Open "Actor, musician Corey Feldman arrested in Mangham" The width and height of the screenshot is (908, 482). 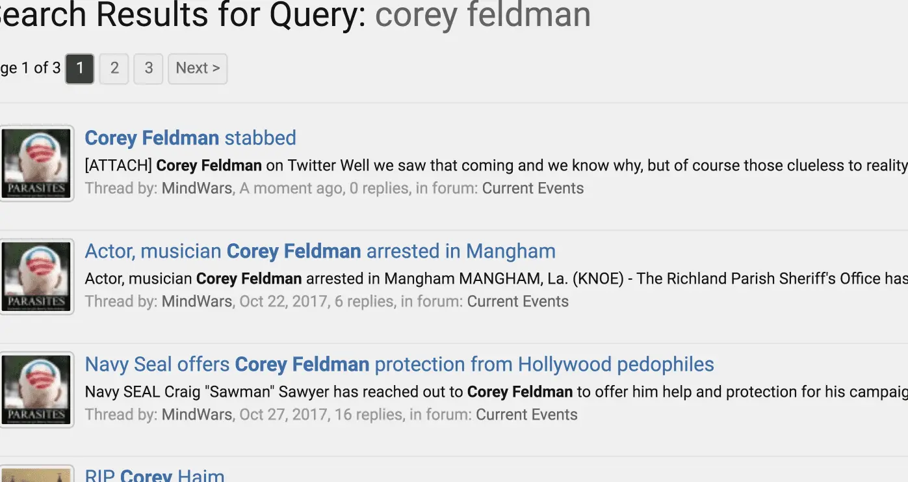click(x=320, y=251)
